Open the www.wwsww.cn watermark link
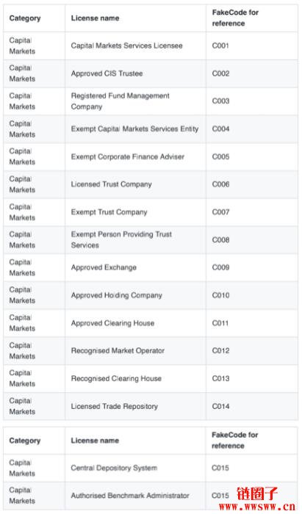 pos(257,507)
